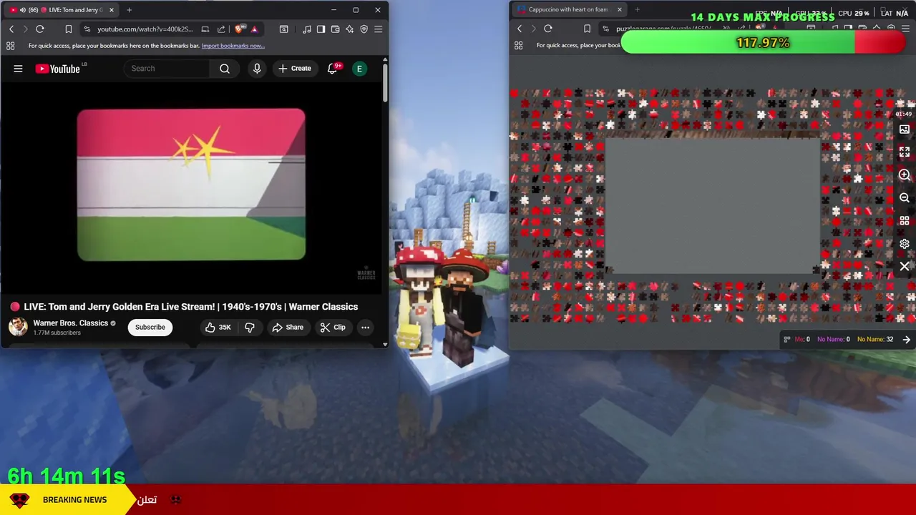Open Brave Shields lion icon
The width and height of the screenshot is (916, 515).
click(238, 29)
